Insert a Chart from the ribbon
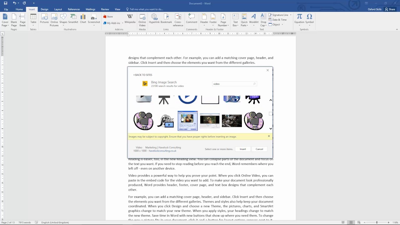Screen dimensions: 400x225 83,19
